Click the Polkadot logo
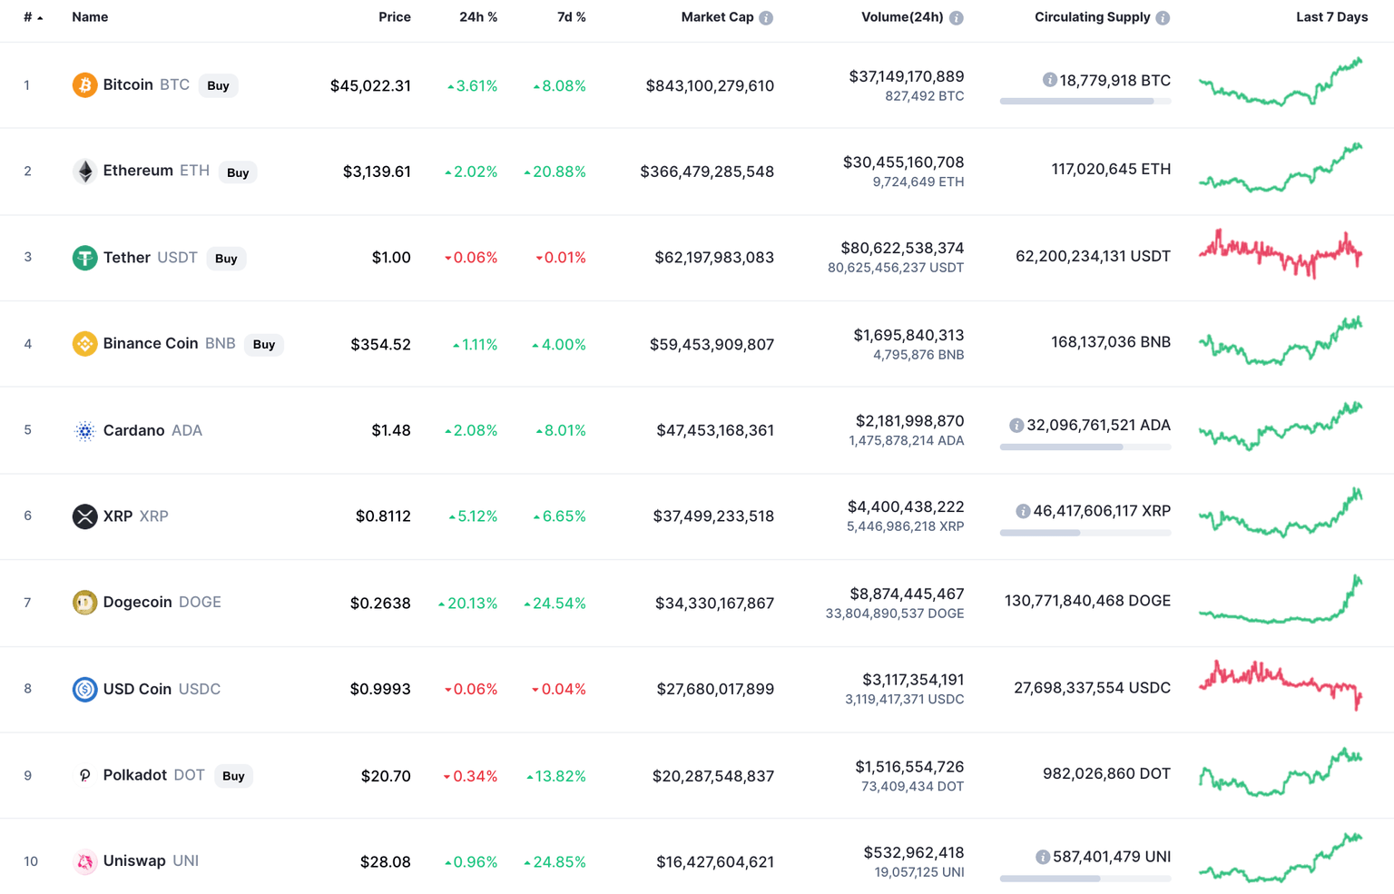The height and width of the screenshot is (894, 1394). pyautogui.click(x=84, y=775)
